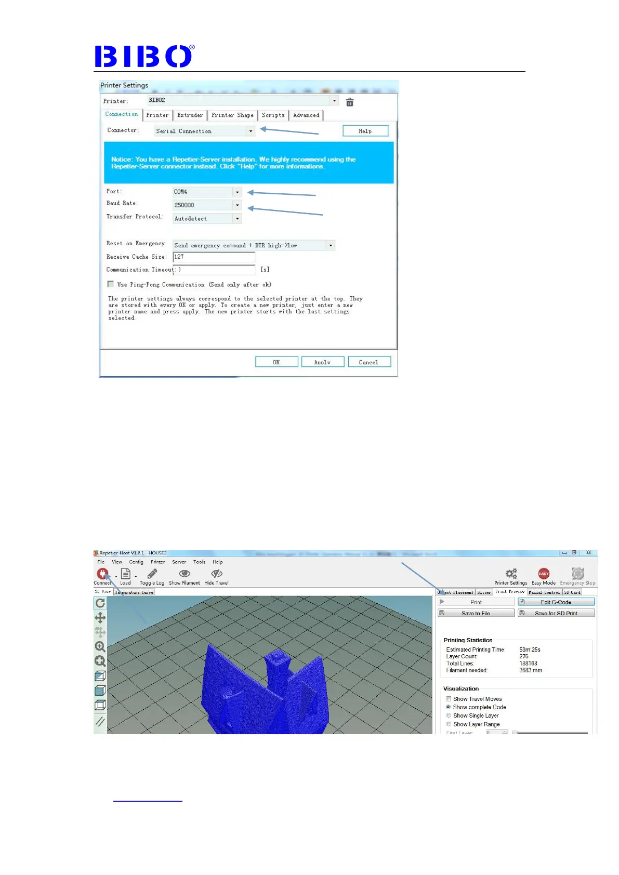Viewport: 619px width, 875px height.
Task: Click the Edit G-Code button
Action: click(x=556, y=602)
